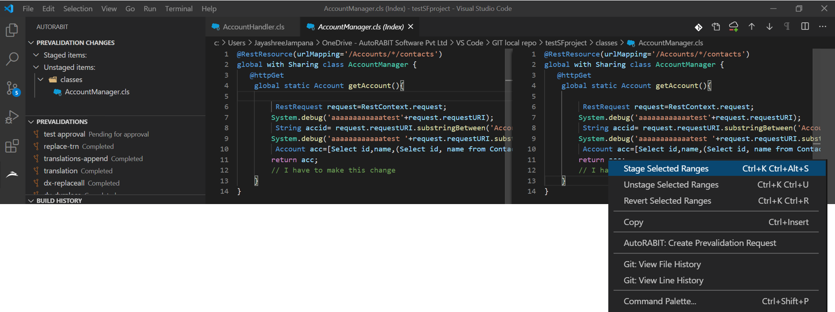This screenshot has width=835, height=312.
Task: Choose Unstage Selected Ranges from context menu
Action: [717, 185]
